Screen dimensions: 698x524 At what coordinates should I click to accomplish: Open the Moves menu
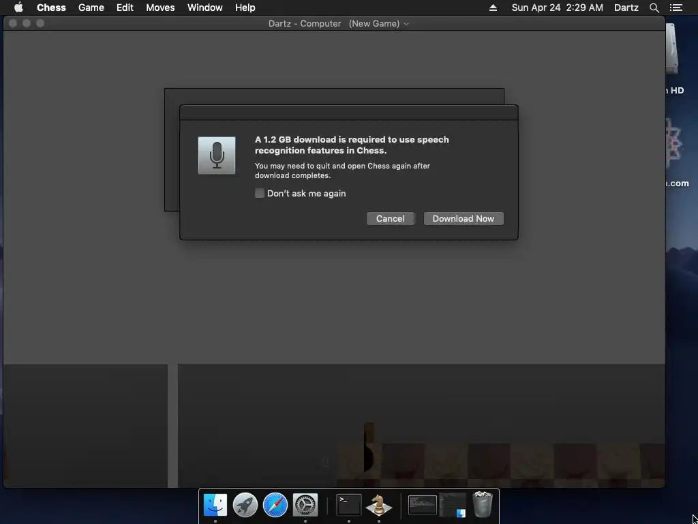(x=160, y=8)
